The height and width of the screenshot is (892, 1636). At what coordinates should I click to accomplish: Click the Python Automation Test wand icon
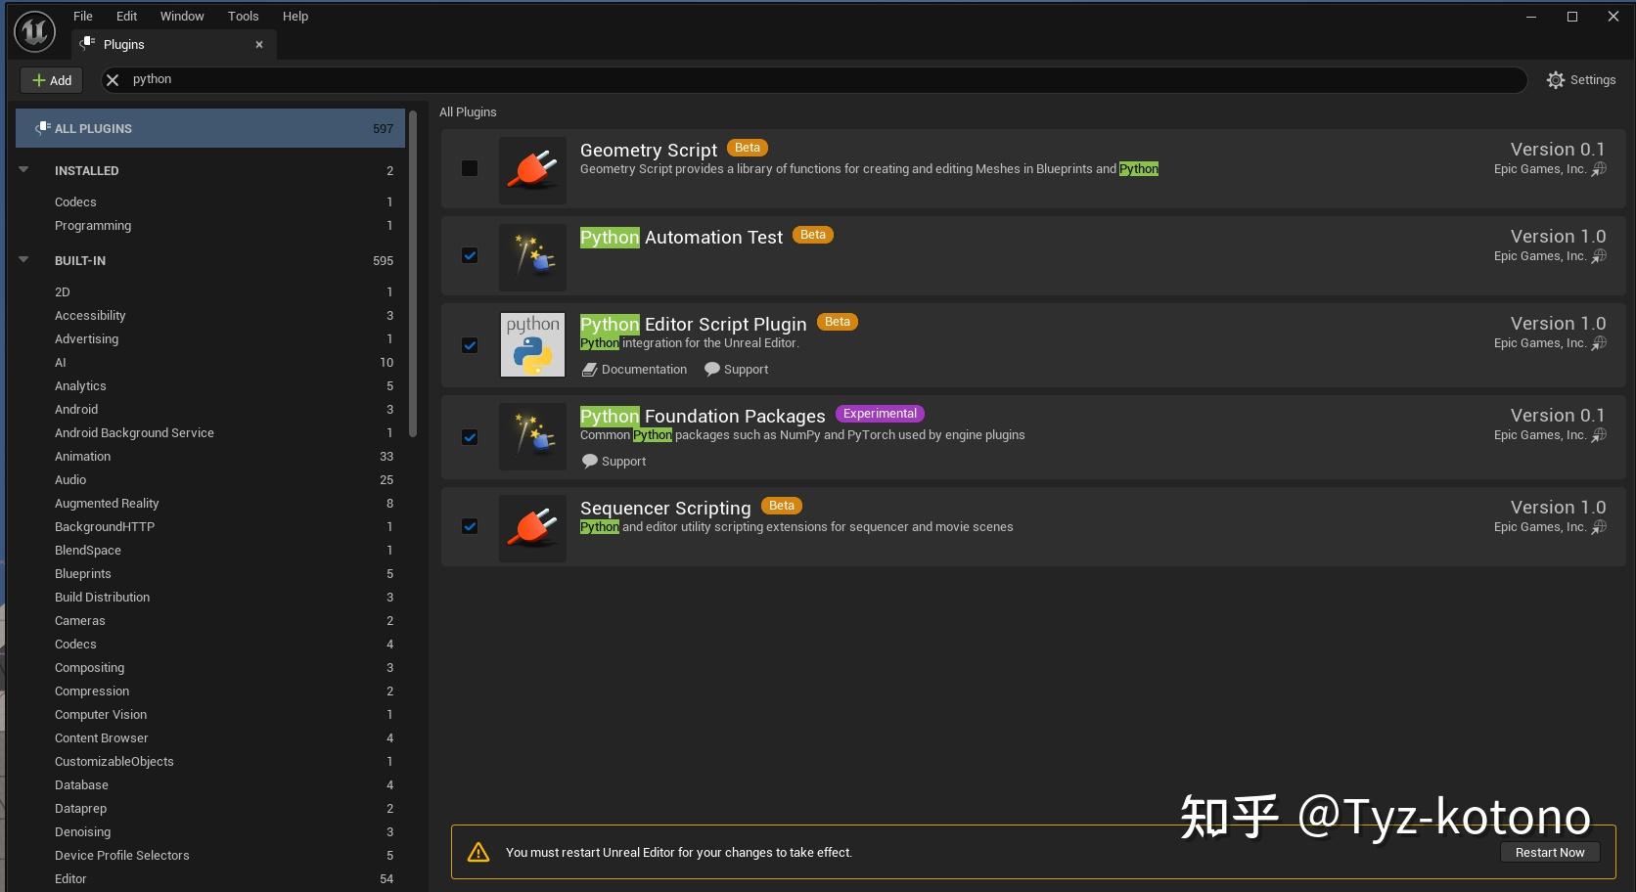(x=531, y=256)
